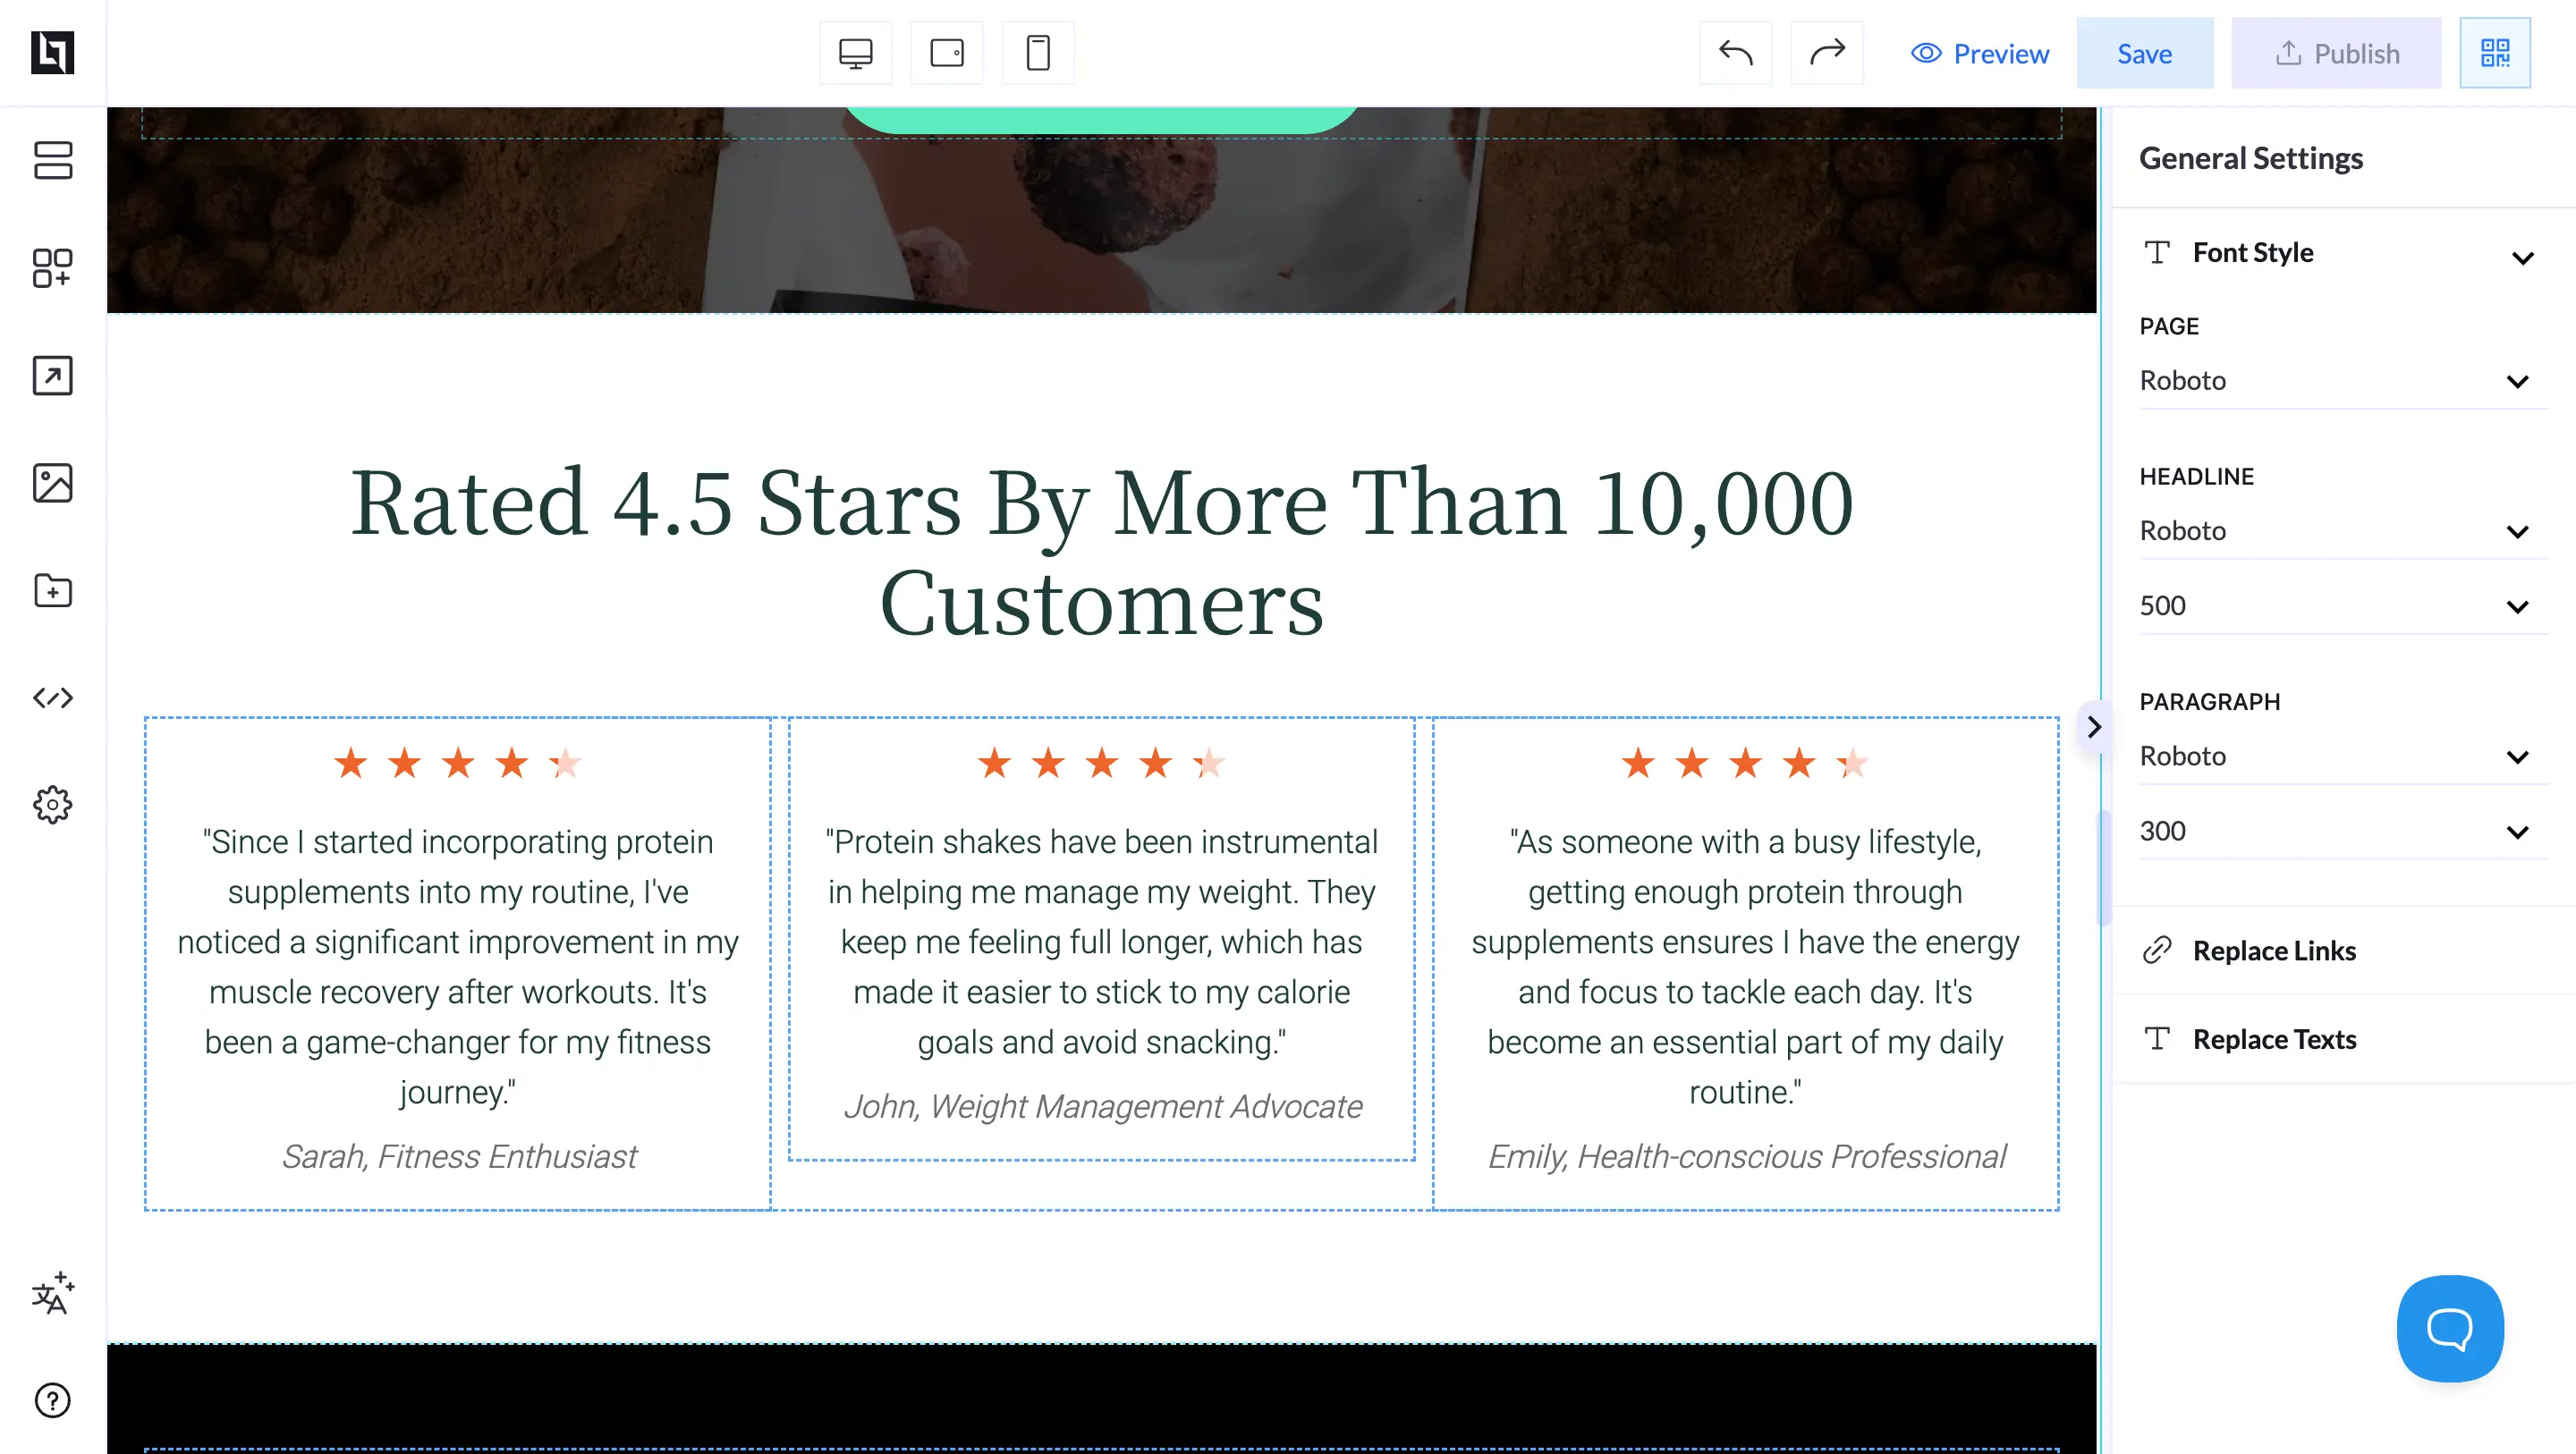Click the app logo in top-left corner
2576x1454 pixels.
52,52
